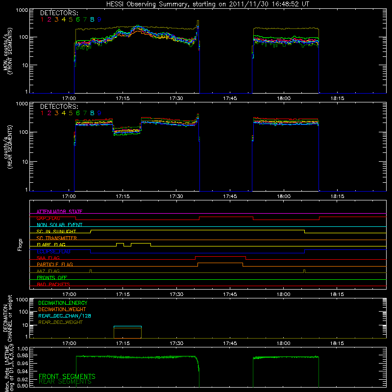This screenshot has height=392, width=392.
Task: Click the 17:30 tick label under decimation panel
Action: point(176,343)
